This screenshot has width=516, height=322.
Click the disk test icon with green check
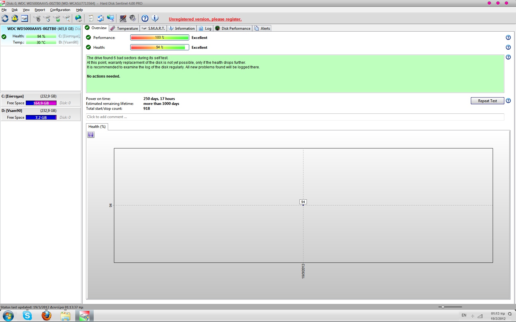(x=57, y=18)
